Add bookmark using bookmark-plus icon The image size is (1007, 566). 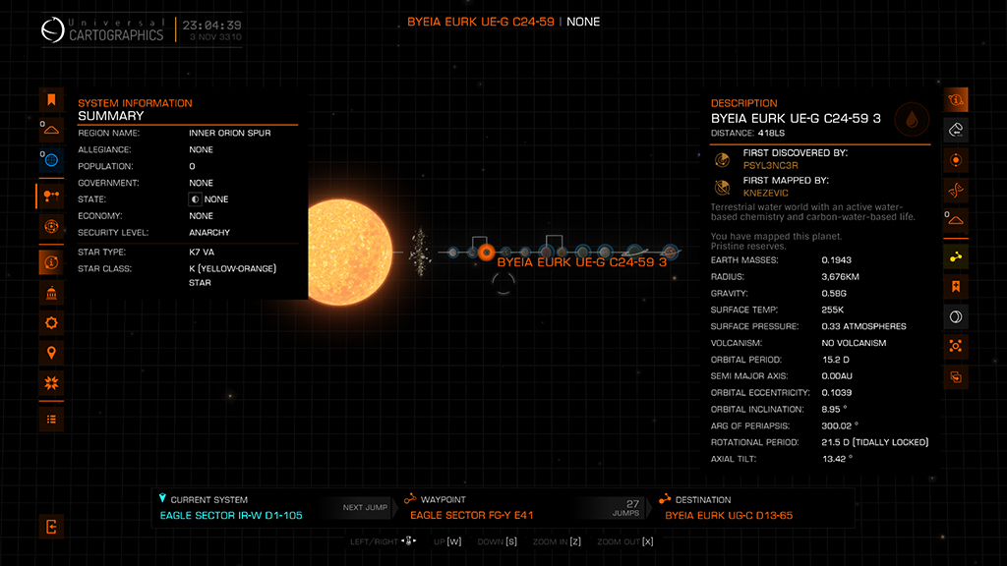point(956,286)
